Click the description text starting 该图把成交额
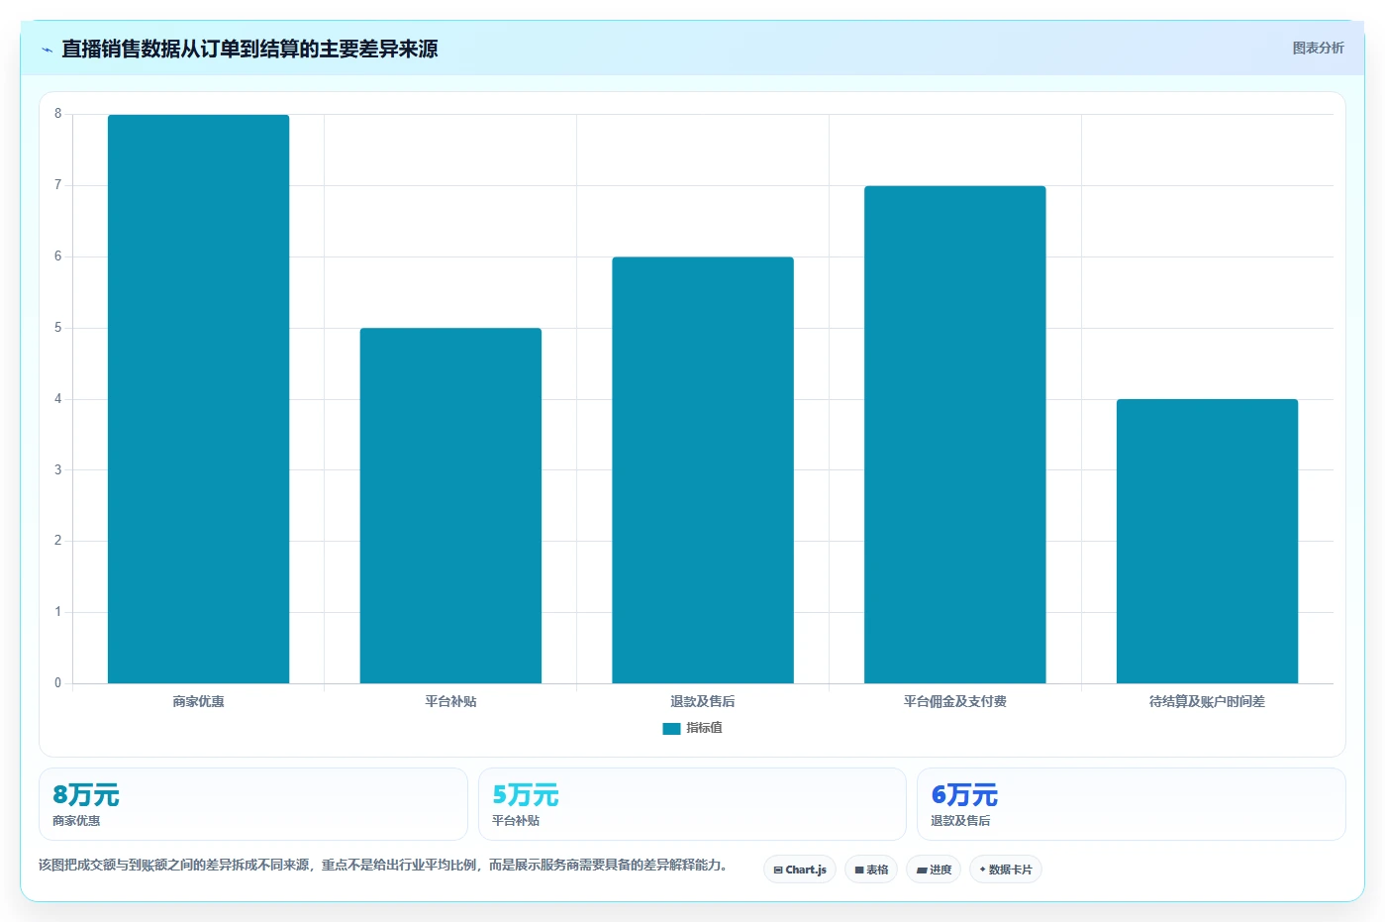This screenshot has width=1385, height=922. [384, 865]
